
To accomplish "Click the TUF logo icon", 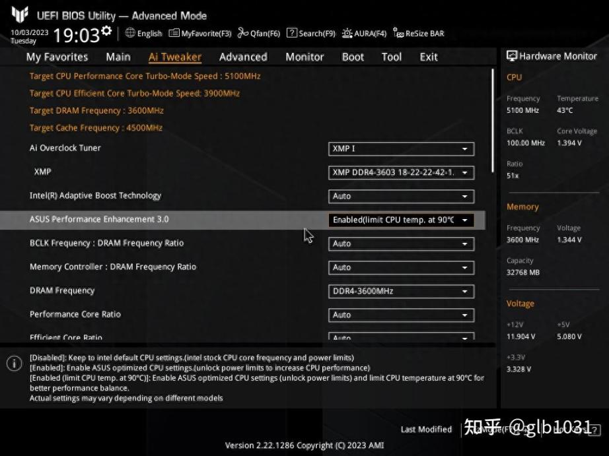I will click(20, 15).
